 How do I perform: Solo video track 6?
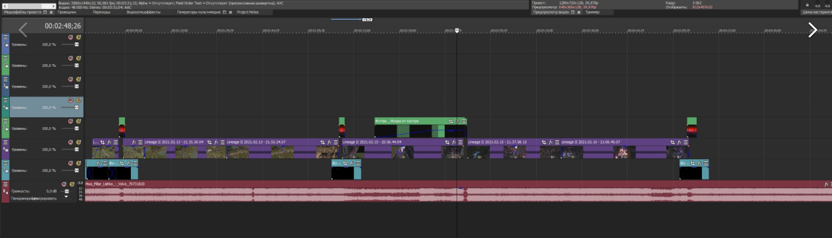coord(78,142)
